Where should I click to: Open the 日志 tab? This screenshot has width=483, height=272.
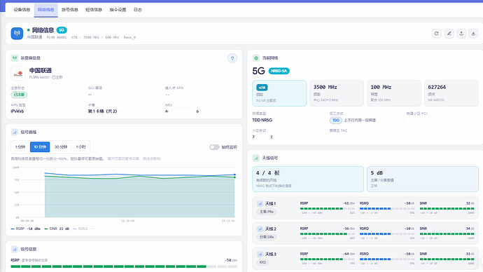click(x=138, y=10)
